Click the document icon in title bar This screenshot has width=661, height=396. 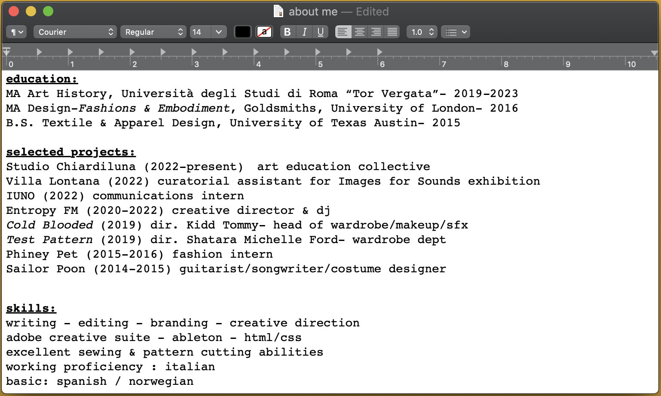(x=278, y=11)
